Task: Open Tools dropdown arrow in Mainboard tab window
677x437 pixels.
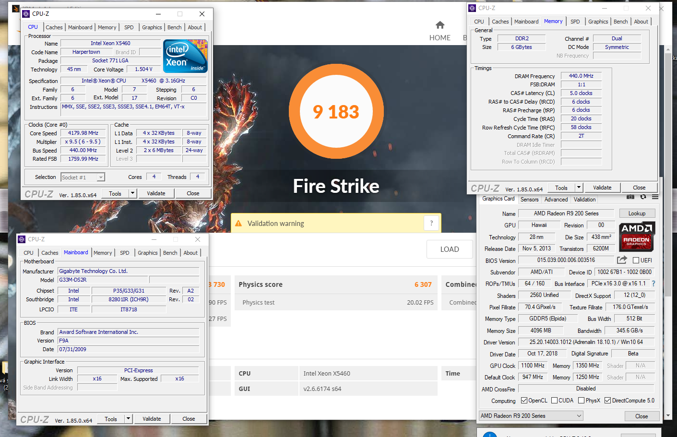Action: (129, 419)
